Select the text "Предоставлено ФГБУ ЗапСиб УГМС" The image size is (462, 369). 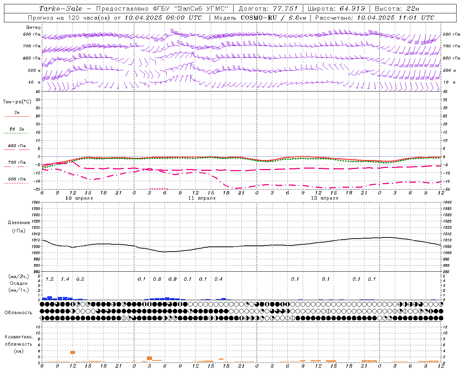point(162,9)
